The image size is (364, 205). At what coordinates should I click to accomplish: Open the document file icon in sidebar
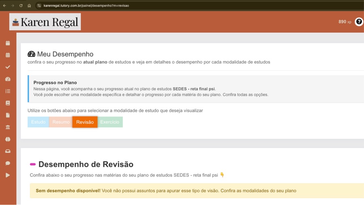(x=8, y=115)
